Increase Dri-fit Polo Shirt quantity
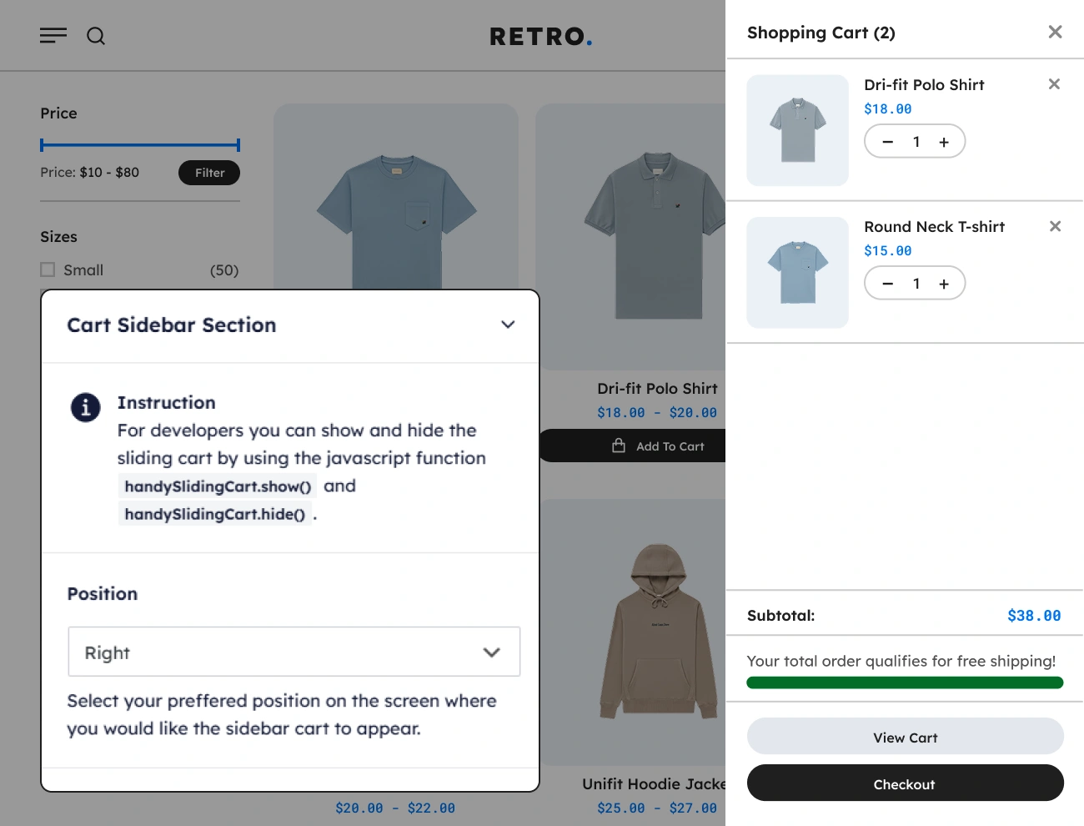This screenshot has height=826, width=1084. pyautogui.click(x=944, y=142)
